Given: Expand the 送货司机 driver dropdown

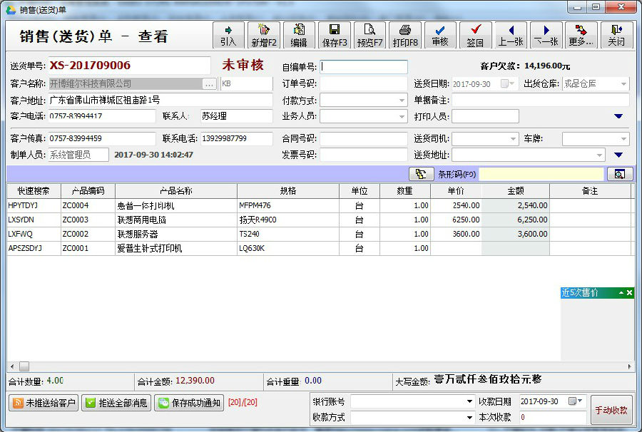Looking at the screenshot, I should pyautogui.click(x=514, y=139).
